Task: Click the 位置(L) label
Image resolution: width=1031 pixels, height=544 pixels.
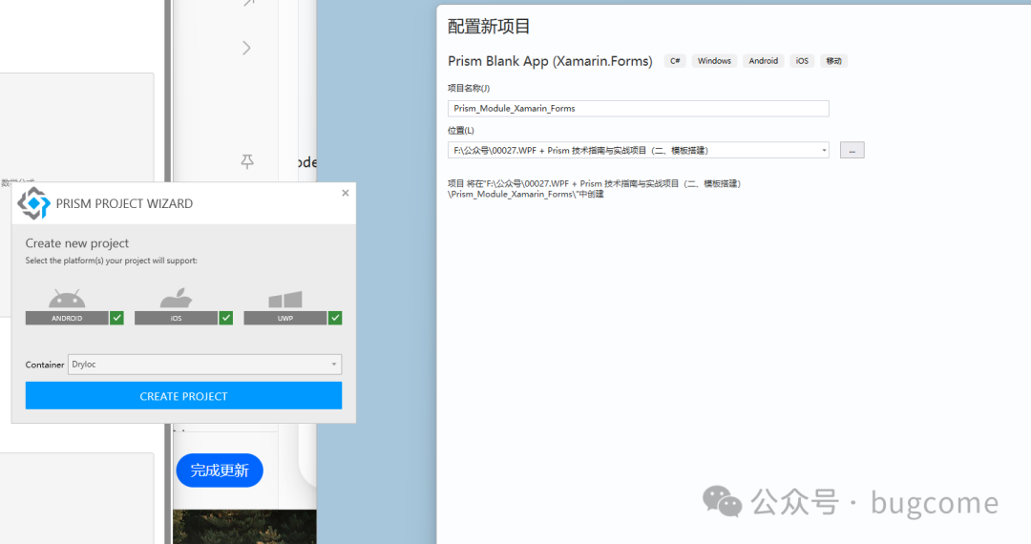Action: [x=461, y=130]
